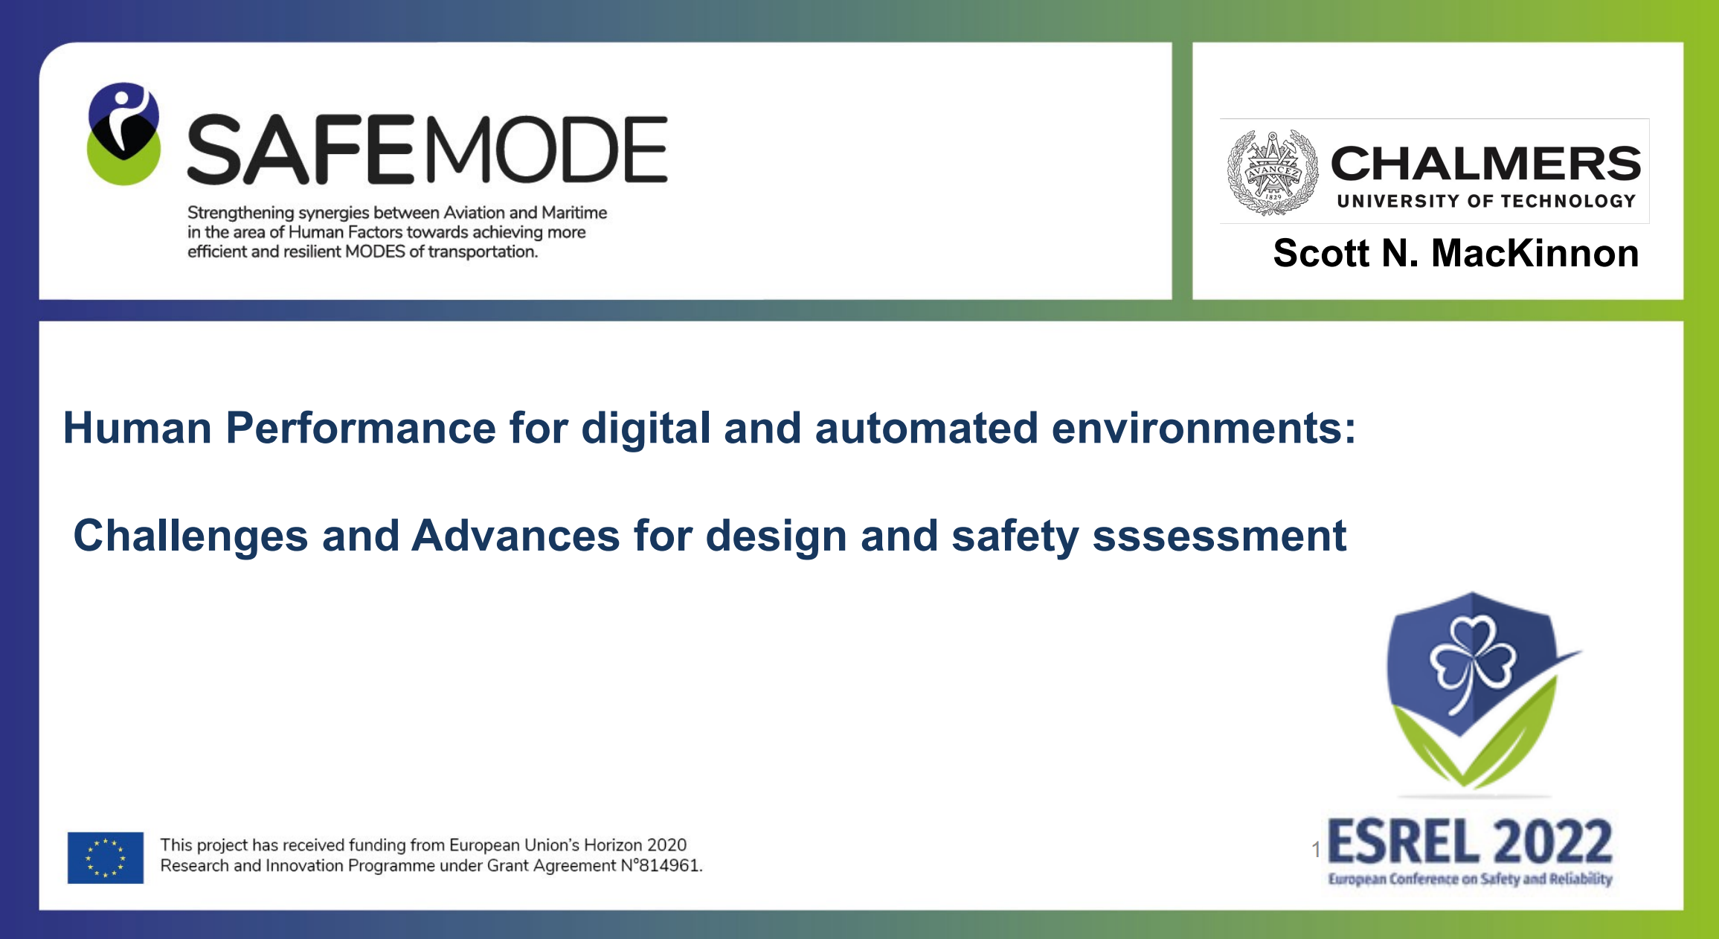The height and width of the screenshot is (939, 1719).
Task: Click the slide number 1
Action: click(x=1316, y=850)
